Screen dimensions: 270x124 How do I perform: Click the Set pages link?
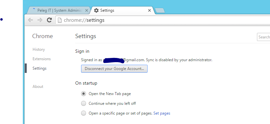[x=162, y=113]
